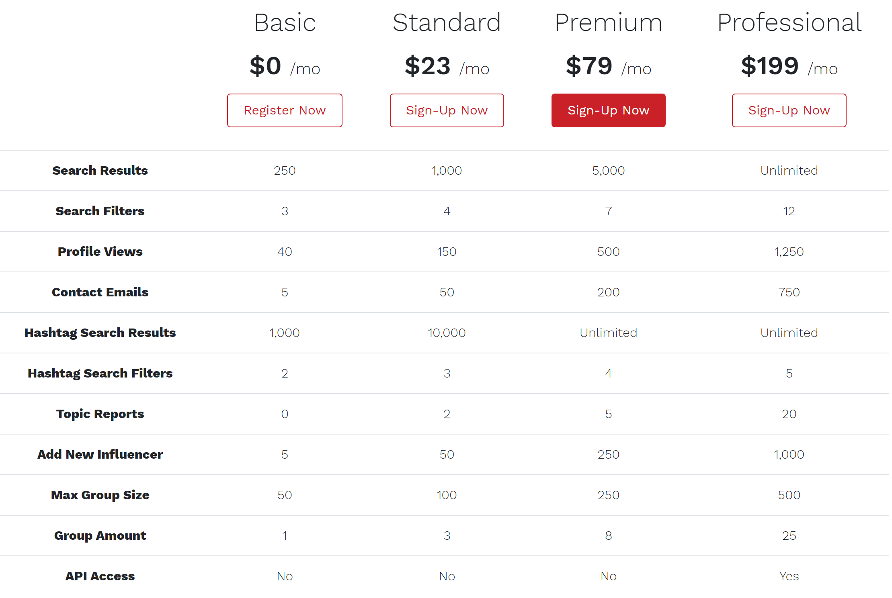Click the red Sign-Up Now Premium button
The width and height of the screenshot is (892, 598).
[608, 110]
